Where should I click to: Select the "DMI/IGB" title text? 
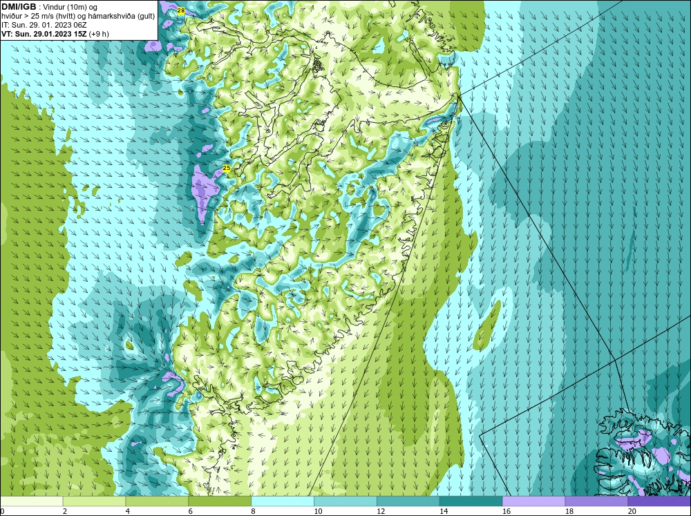pyautogui.click(x=19, y=7)
